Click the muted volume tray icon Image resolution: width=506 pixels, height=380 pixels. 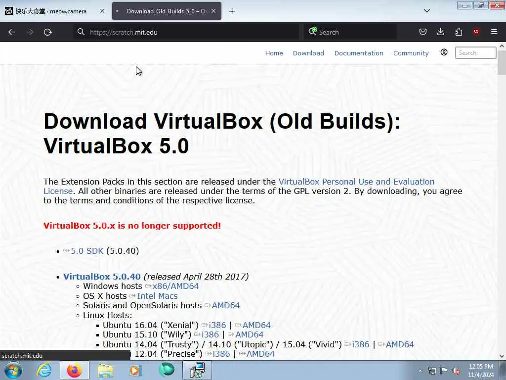tap(456, 371)
